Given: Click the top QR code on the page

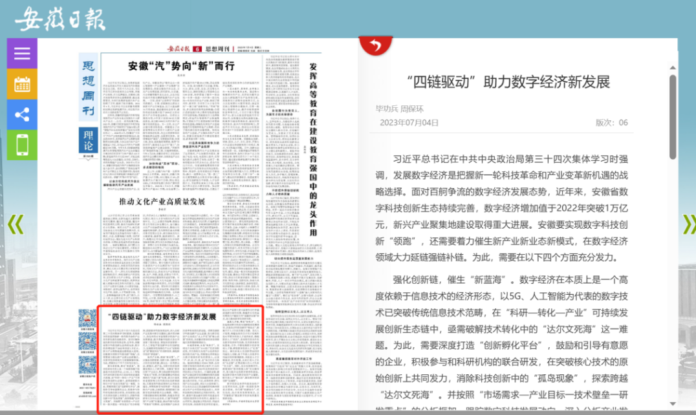Looking at the screenshot, I should pos(87,317).
